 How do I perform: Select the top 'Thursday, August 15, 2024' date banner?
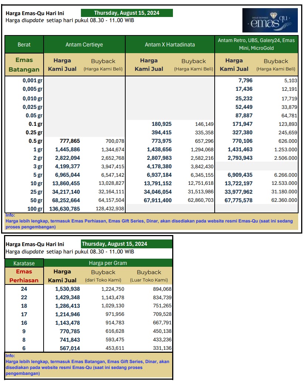point(127,13)
